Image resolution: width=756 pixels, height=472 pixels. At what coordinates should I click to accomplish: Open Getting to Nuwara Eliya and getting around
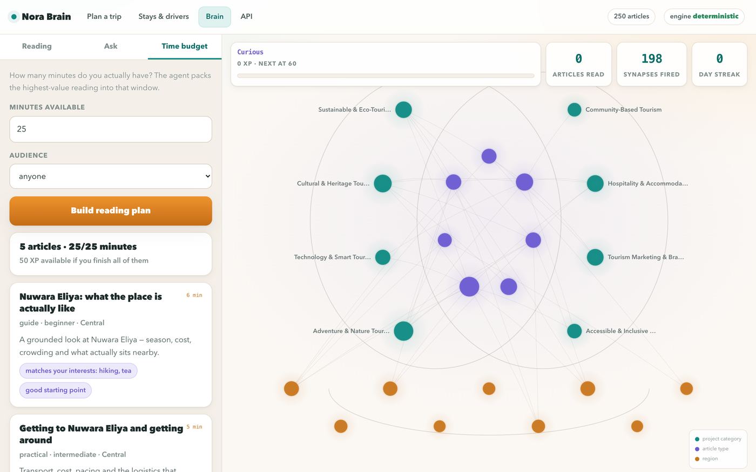point(102,434)
